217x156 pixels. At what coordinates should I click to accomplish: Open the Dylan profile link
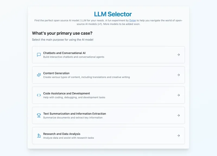click(x=132, y=20)
